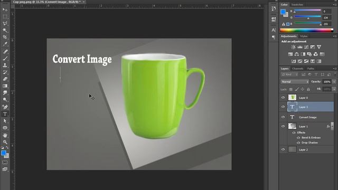338x190 pixels.
Task: Pick a color from the spectrum ramp
Action: 306,31
